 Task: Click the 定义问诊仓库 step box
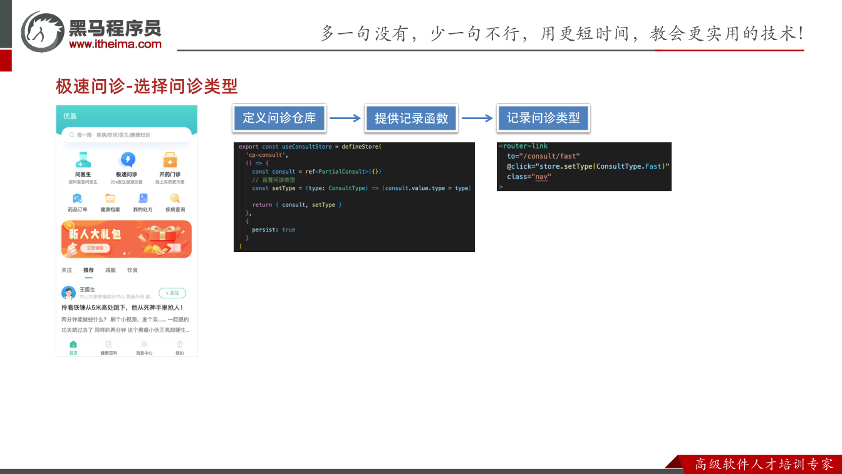279,118
